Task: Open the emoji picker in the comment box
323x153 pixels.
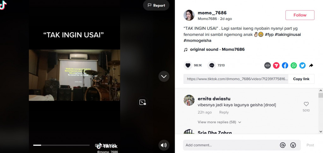Action: pos(293,145)
